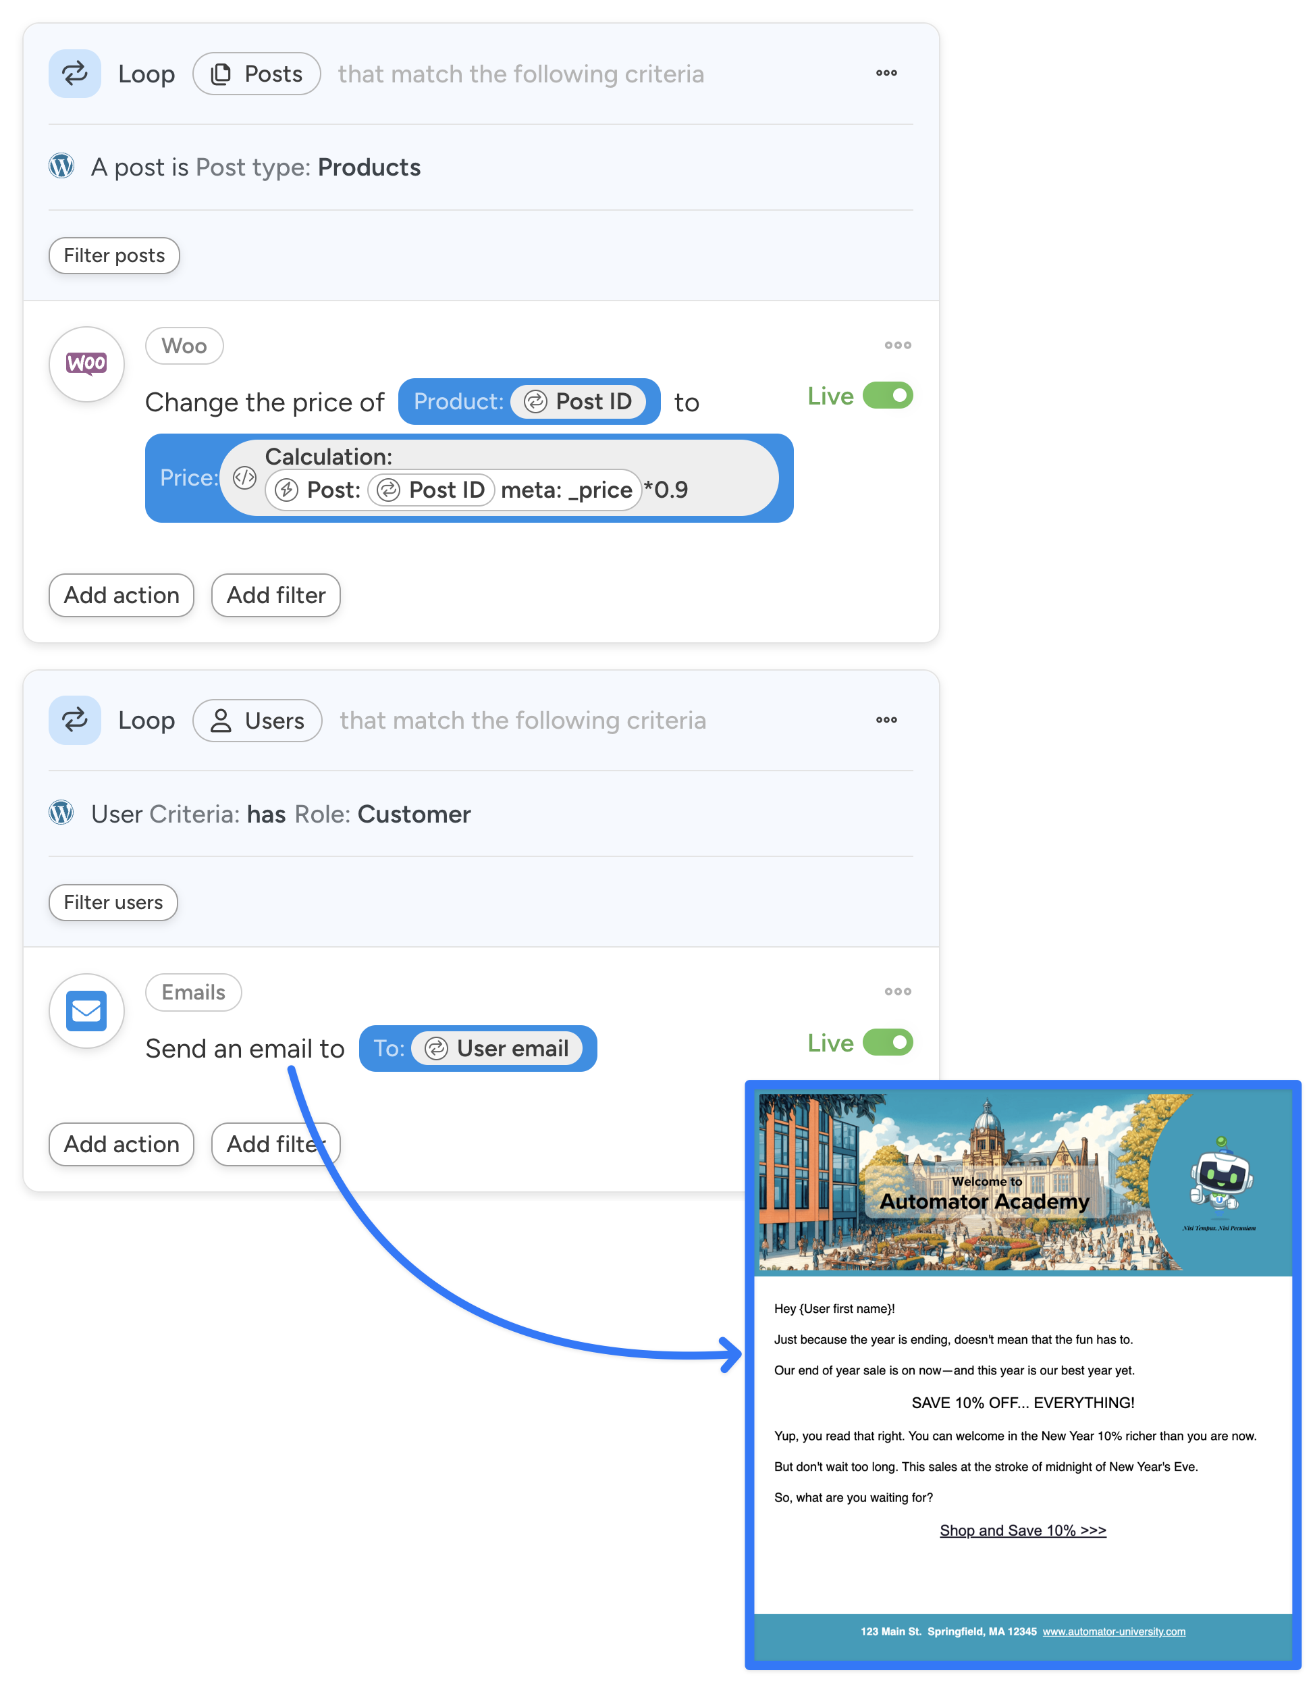The height and width of the screenshot is (1683, 1315).
Task: Click calculation code icon in Price field
Action: (x=244, y=477)
